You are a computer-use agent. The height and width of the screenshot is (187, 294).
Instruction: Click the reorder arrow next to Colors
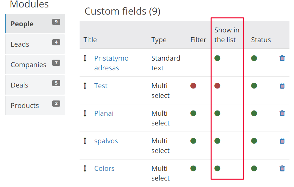[85, 168]
